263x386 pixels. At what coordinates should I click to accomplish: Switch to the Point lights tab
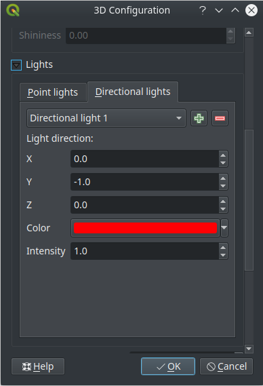click(x=53, y=92)
